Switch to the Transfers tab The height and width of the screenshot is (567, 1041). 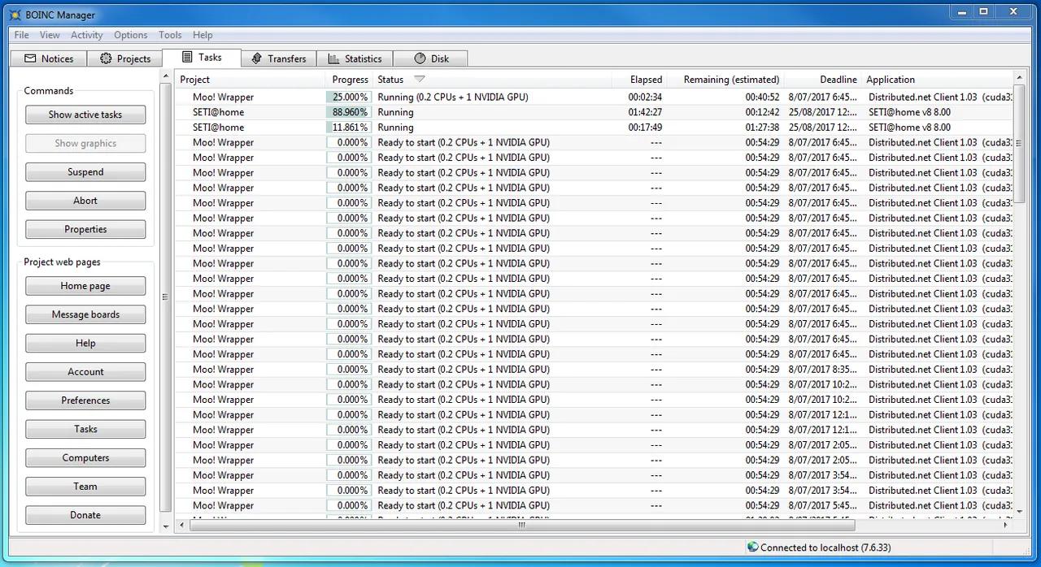[x=279, y=58]
